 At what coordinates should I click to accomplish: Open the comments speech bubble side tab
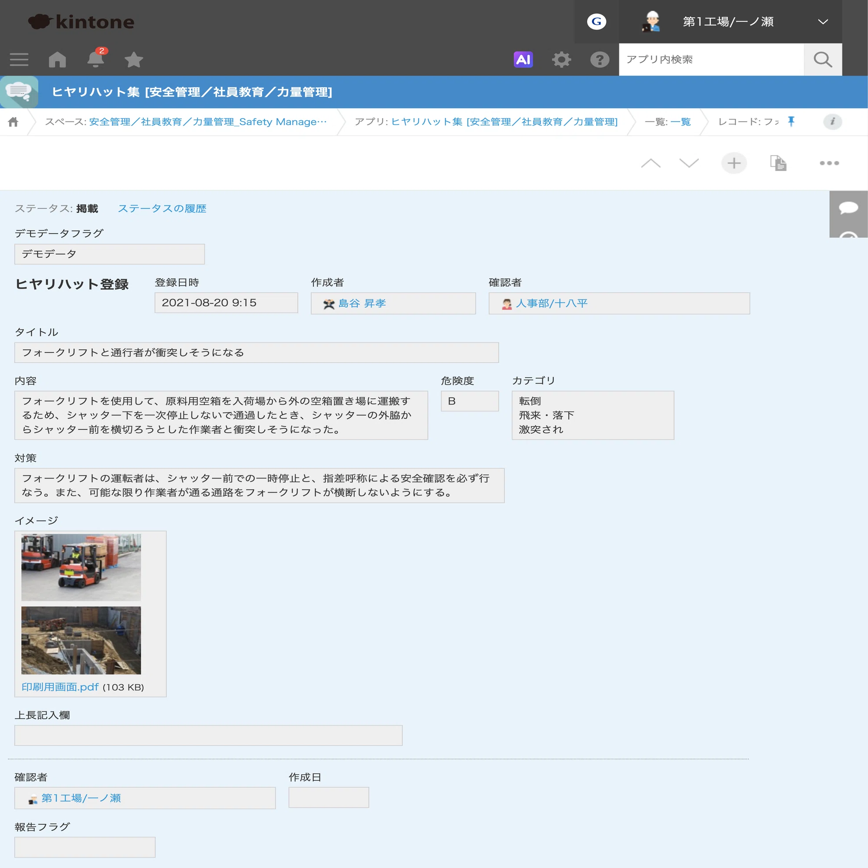(848, 207)
